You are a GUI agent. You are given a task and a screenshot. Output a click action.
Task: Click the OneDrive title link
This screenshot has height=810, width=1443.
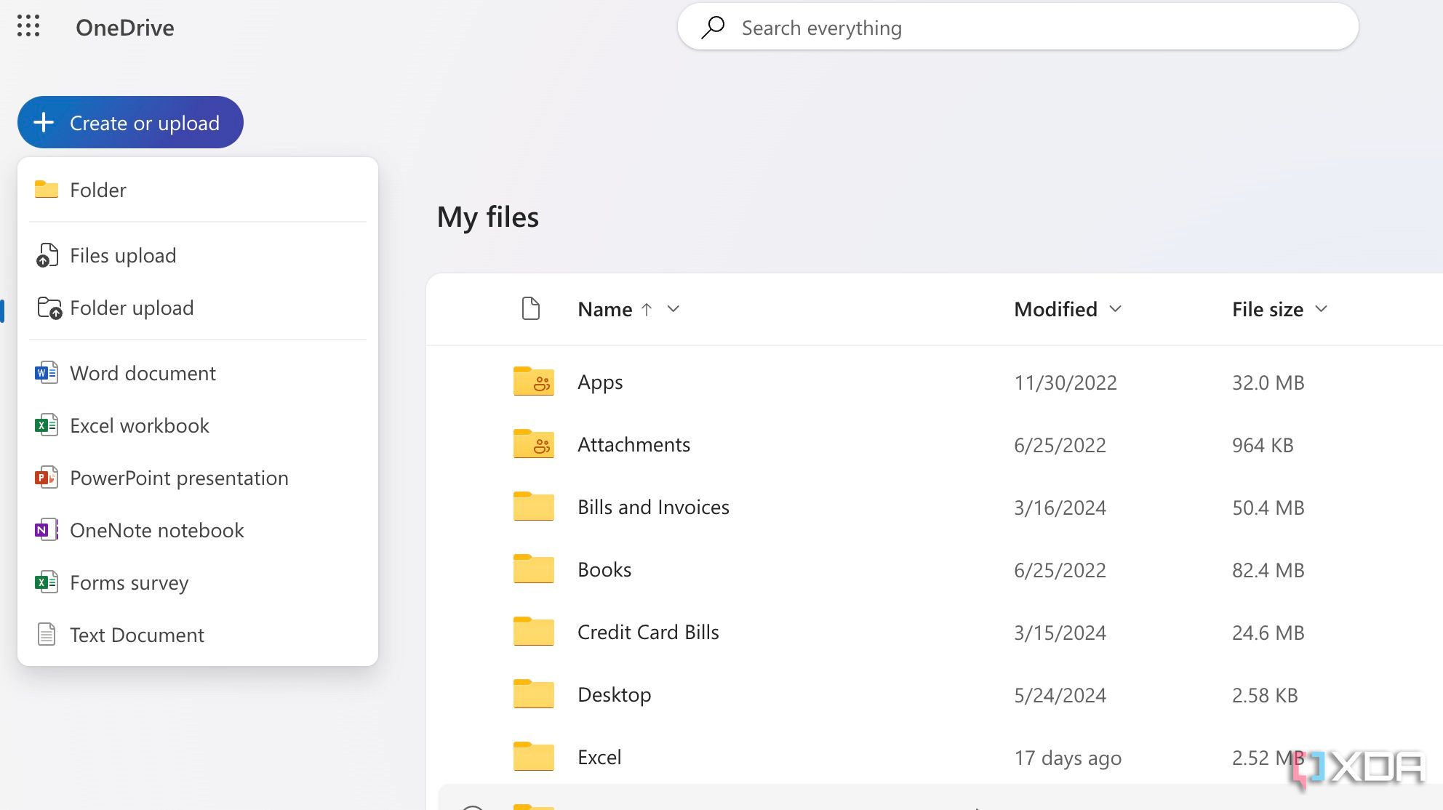(125, 28)
